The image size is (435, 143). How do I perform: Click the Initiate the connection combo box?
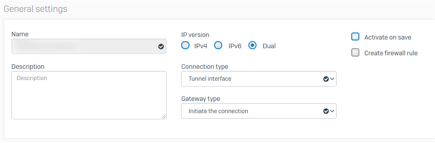(259, 111)
